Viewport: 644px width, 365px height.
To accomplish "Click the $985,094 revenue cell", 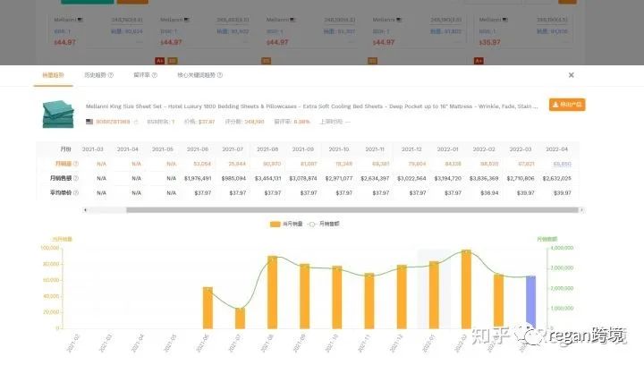I will click(233, 178).
